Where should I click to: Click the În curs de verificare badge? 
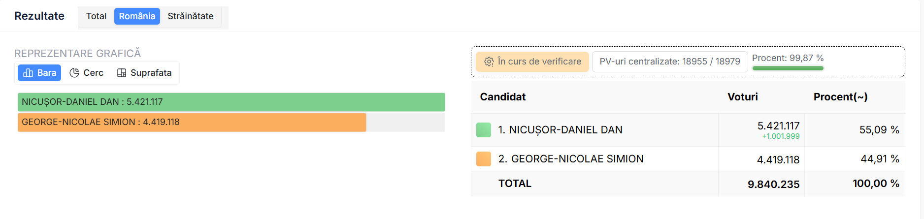[x=532, y=62]
